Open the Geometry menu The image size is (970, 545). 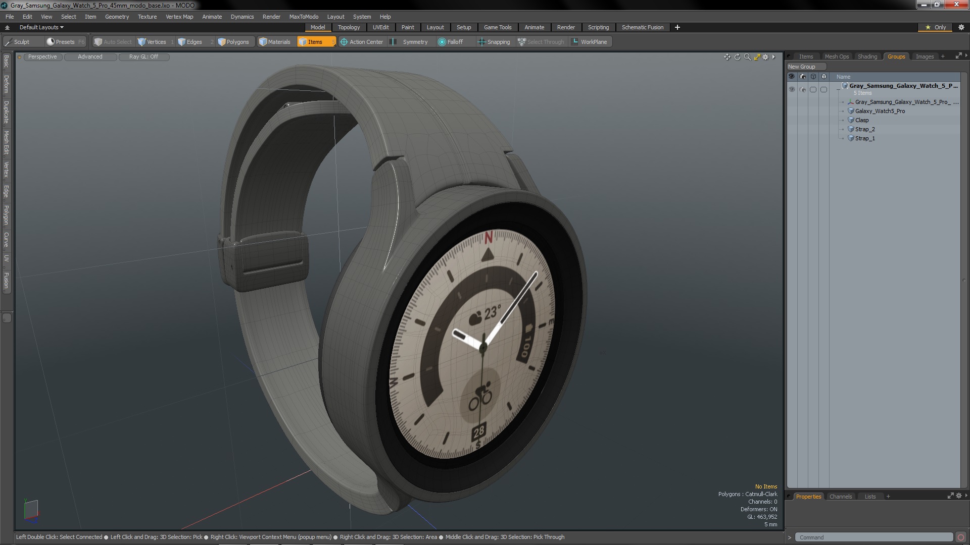click(117, 17)
